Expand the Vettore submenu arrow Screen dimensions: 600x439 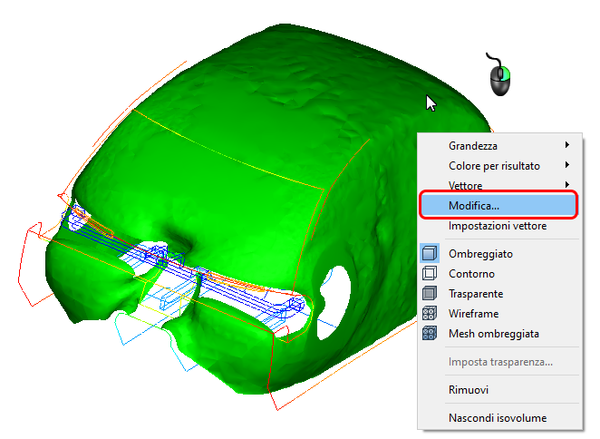pyautogui.click(x=567, y=185)
